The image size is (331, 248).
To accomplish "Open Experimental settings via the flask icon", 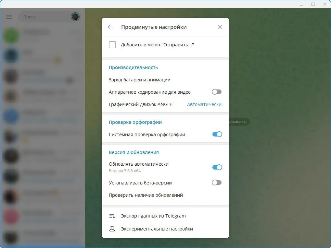I will [112, 229].
